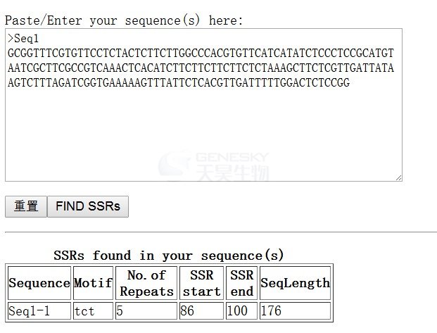Select the SeqLength value 176

tap(295, 310)
